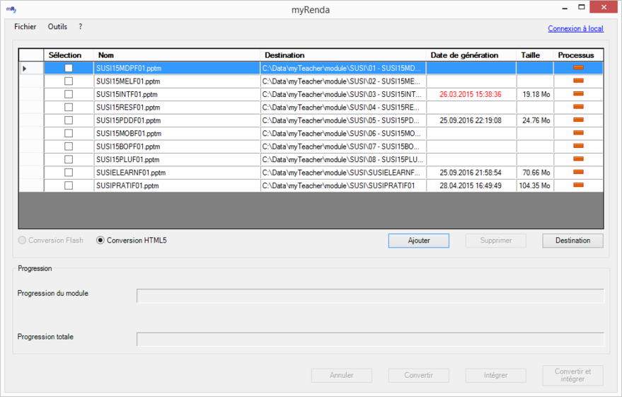Screen dimensions: 622x397
Task: Tick the checkbox for SUSI15RESF01.pptm
Action: coord(69,108)
